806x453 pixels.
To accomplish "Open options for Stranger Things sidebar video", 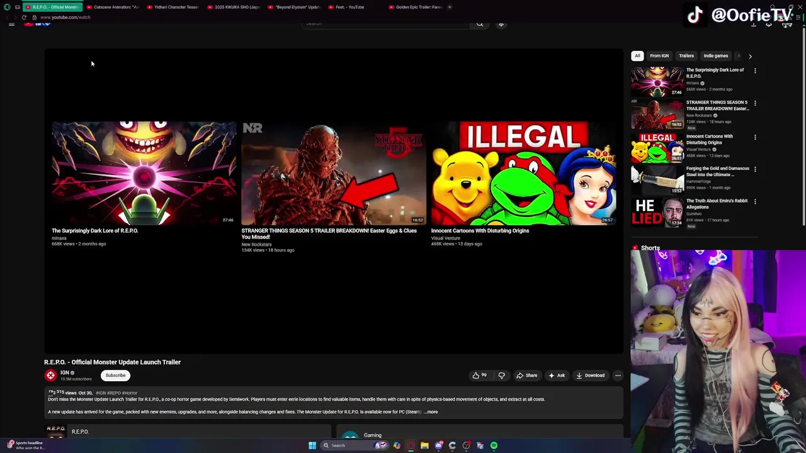I will [755, 103].
